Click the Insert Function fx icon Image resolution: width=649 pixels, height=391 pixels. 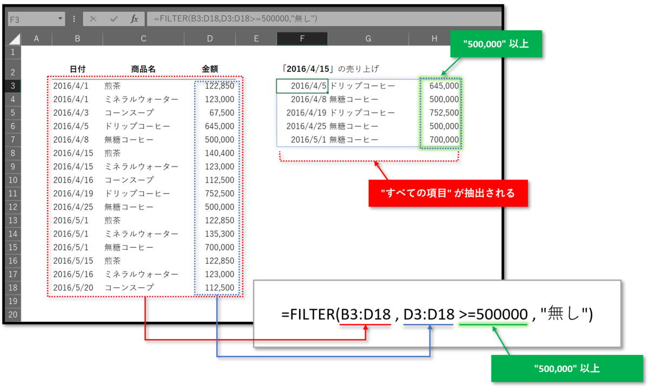click(133, 18)
